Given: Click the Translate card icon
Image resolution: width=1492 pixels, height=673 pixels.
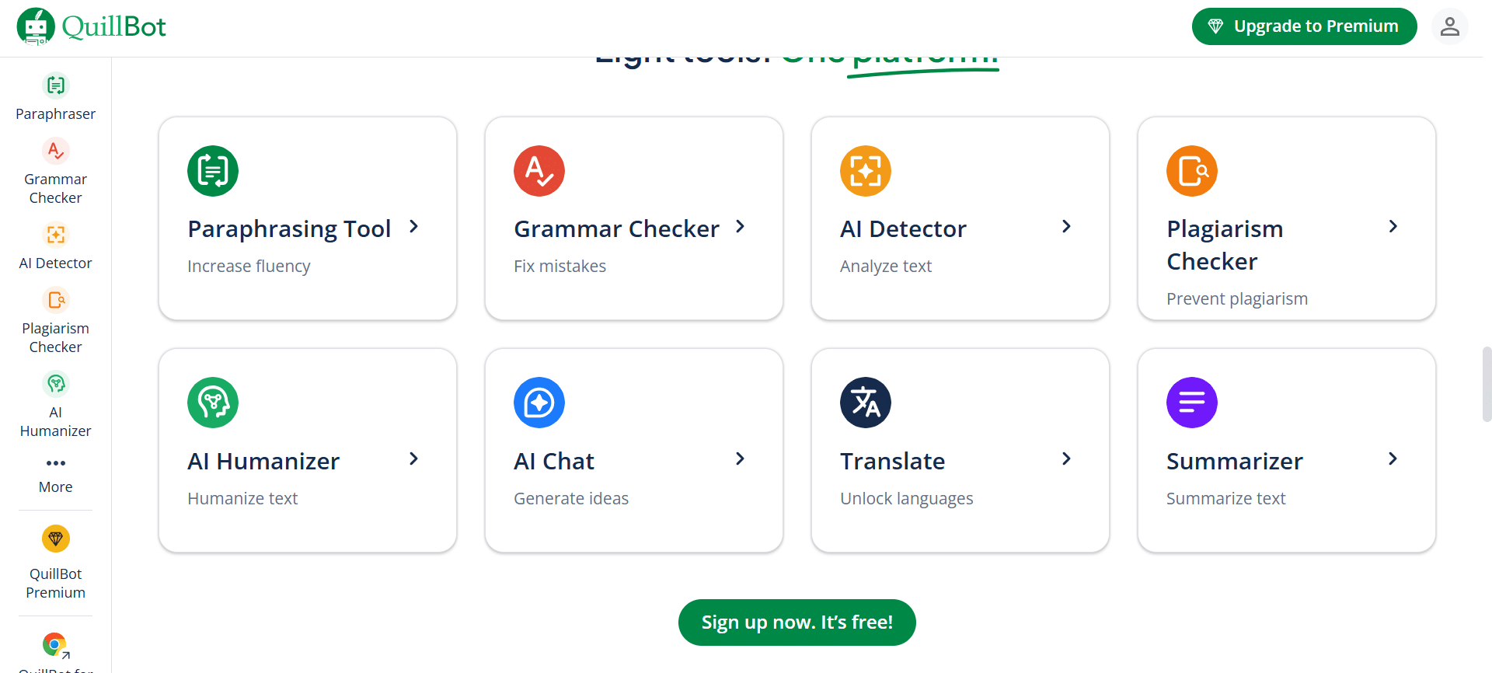Looking at the screenshot, I should 866,403.
